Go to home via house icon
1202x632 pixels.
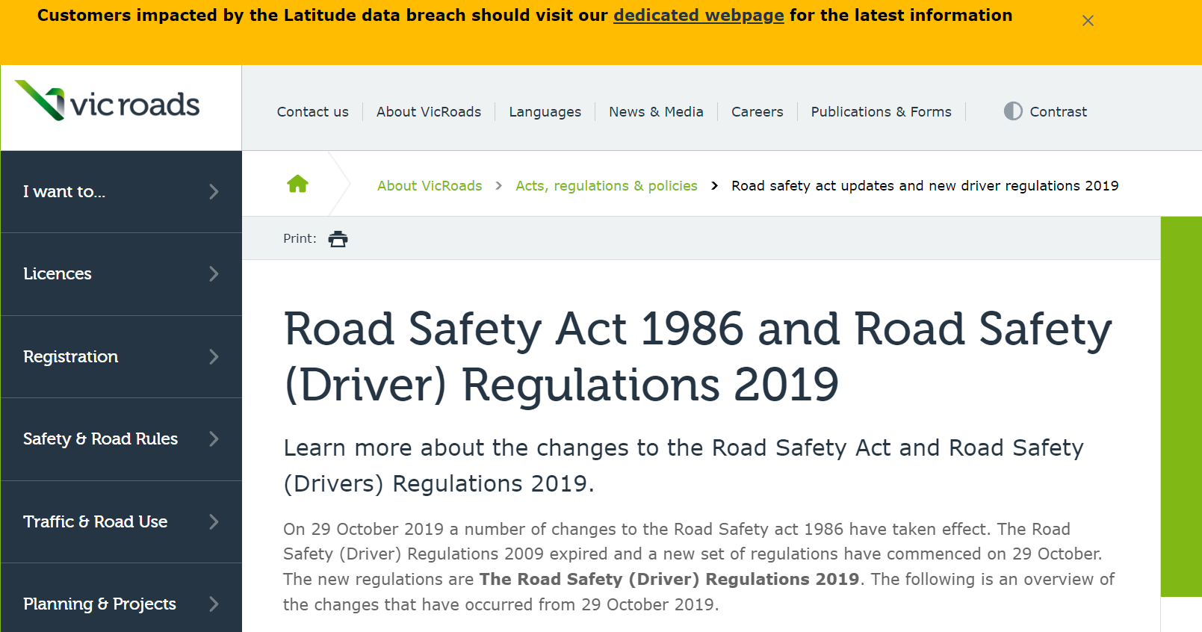click(x=297, y=184)
